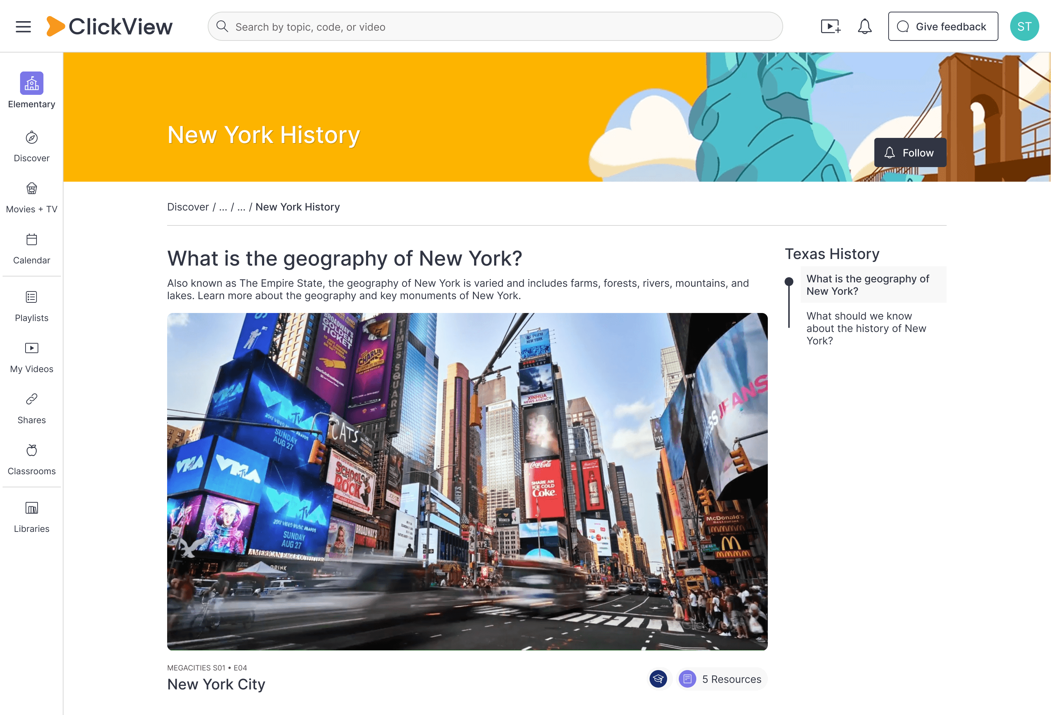Open the 5 Resources button
The height and width of the screenshot is (715, 1051).
click(722, 679)
